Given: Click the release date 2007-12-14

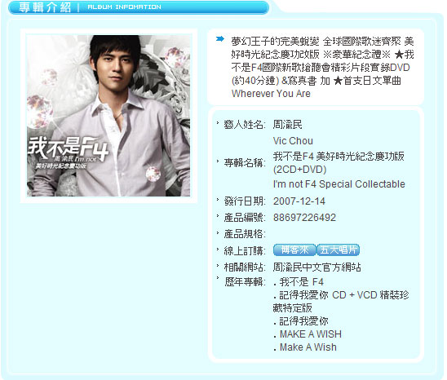Looking at the screenshot, I should tap(299, 201).
